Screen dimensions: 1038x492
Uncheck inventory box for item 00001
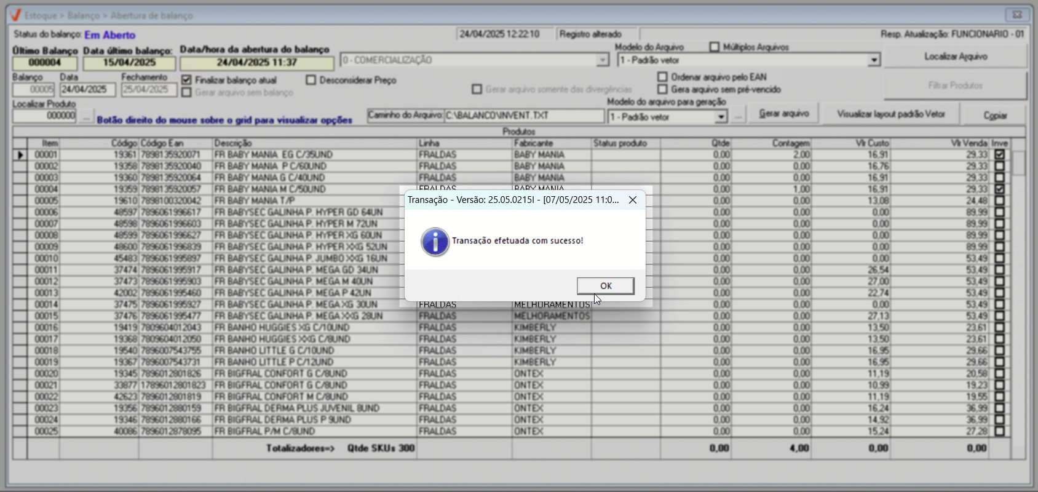pos(999,155)
